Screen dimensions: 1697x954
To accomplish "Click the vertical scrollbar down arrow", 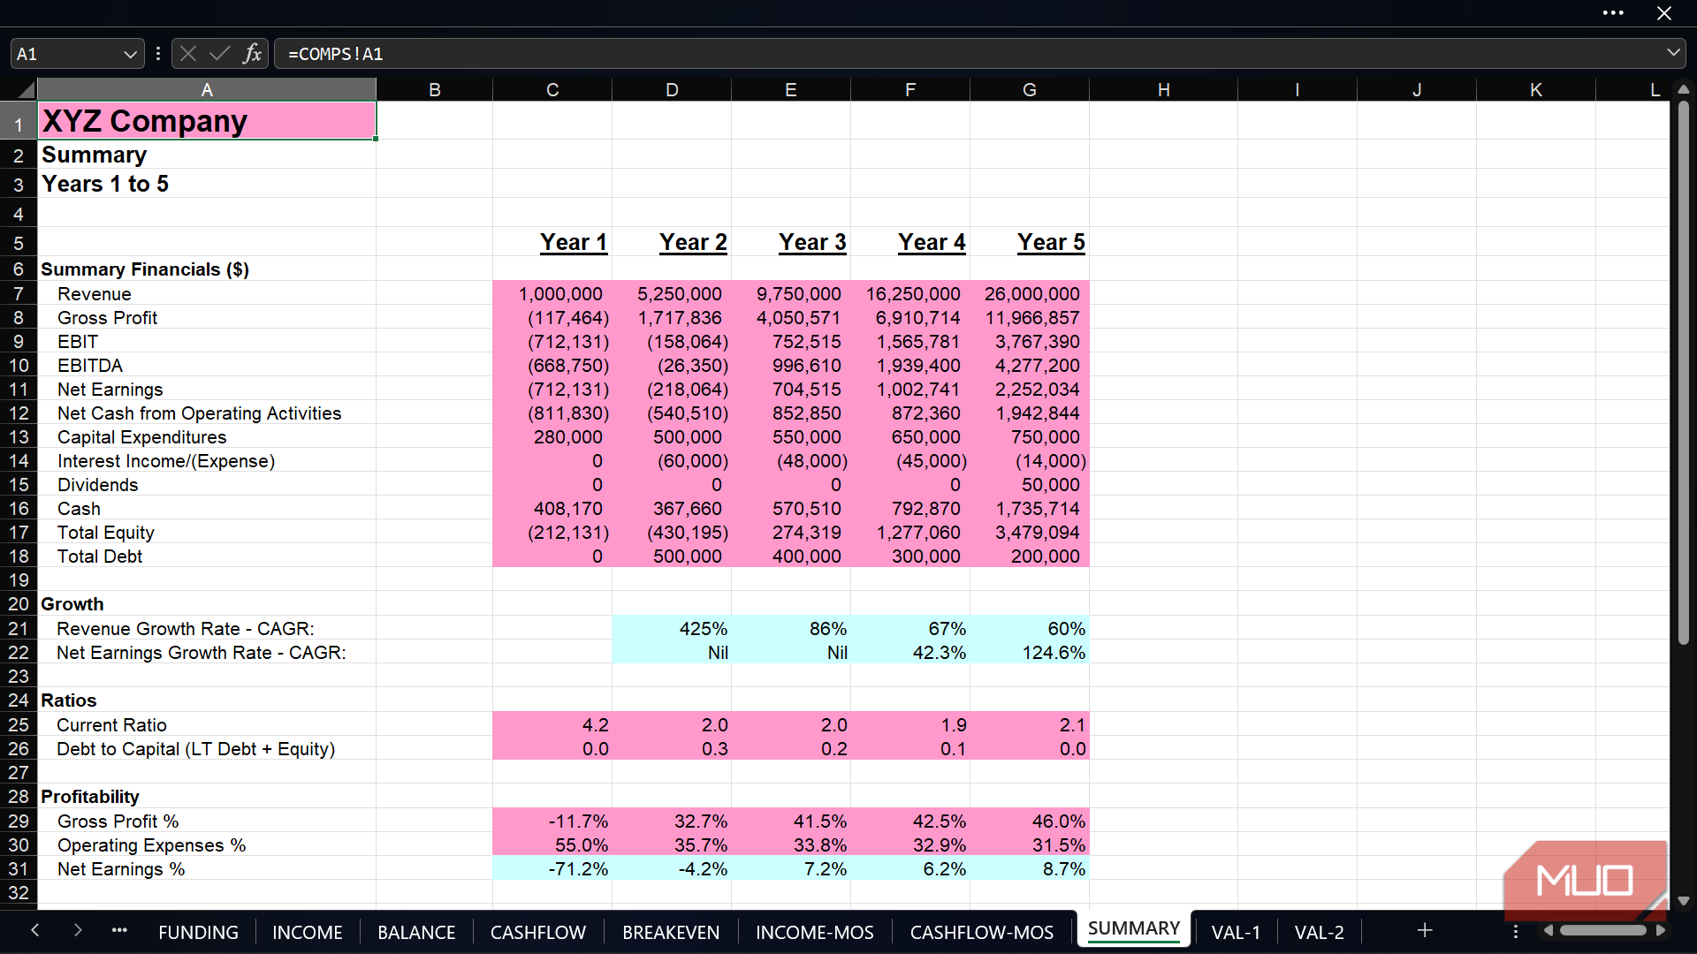I will [x=1683, y=901].
